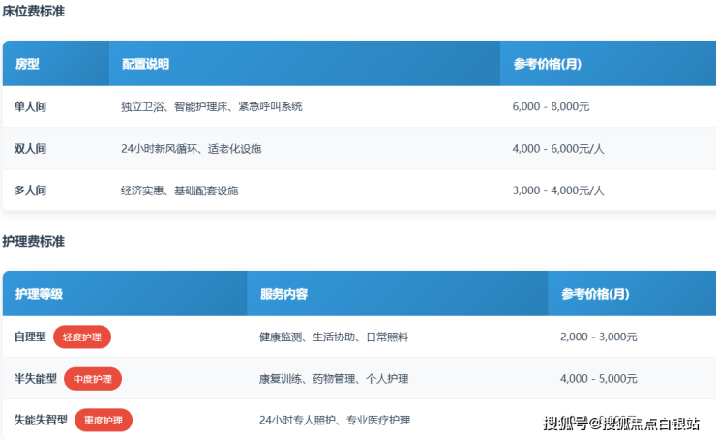Select the 双人间 room type cell
The height and width of the screenshot is (439, 716).
pyautogui.click(x=31, y=149)
